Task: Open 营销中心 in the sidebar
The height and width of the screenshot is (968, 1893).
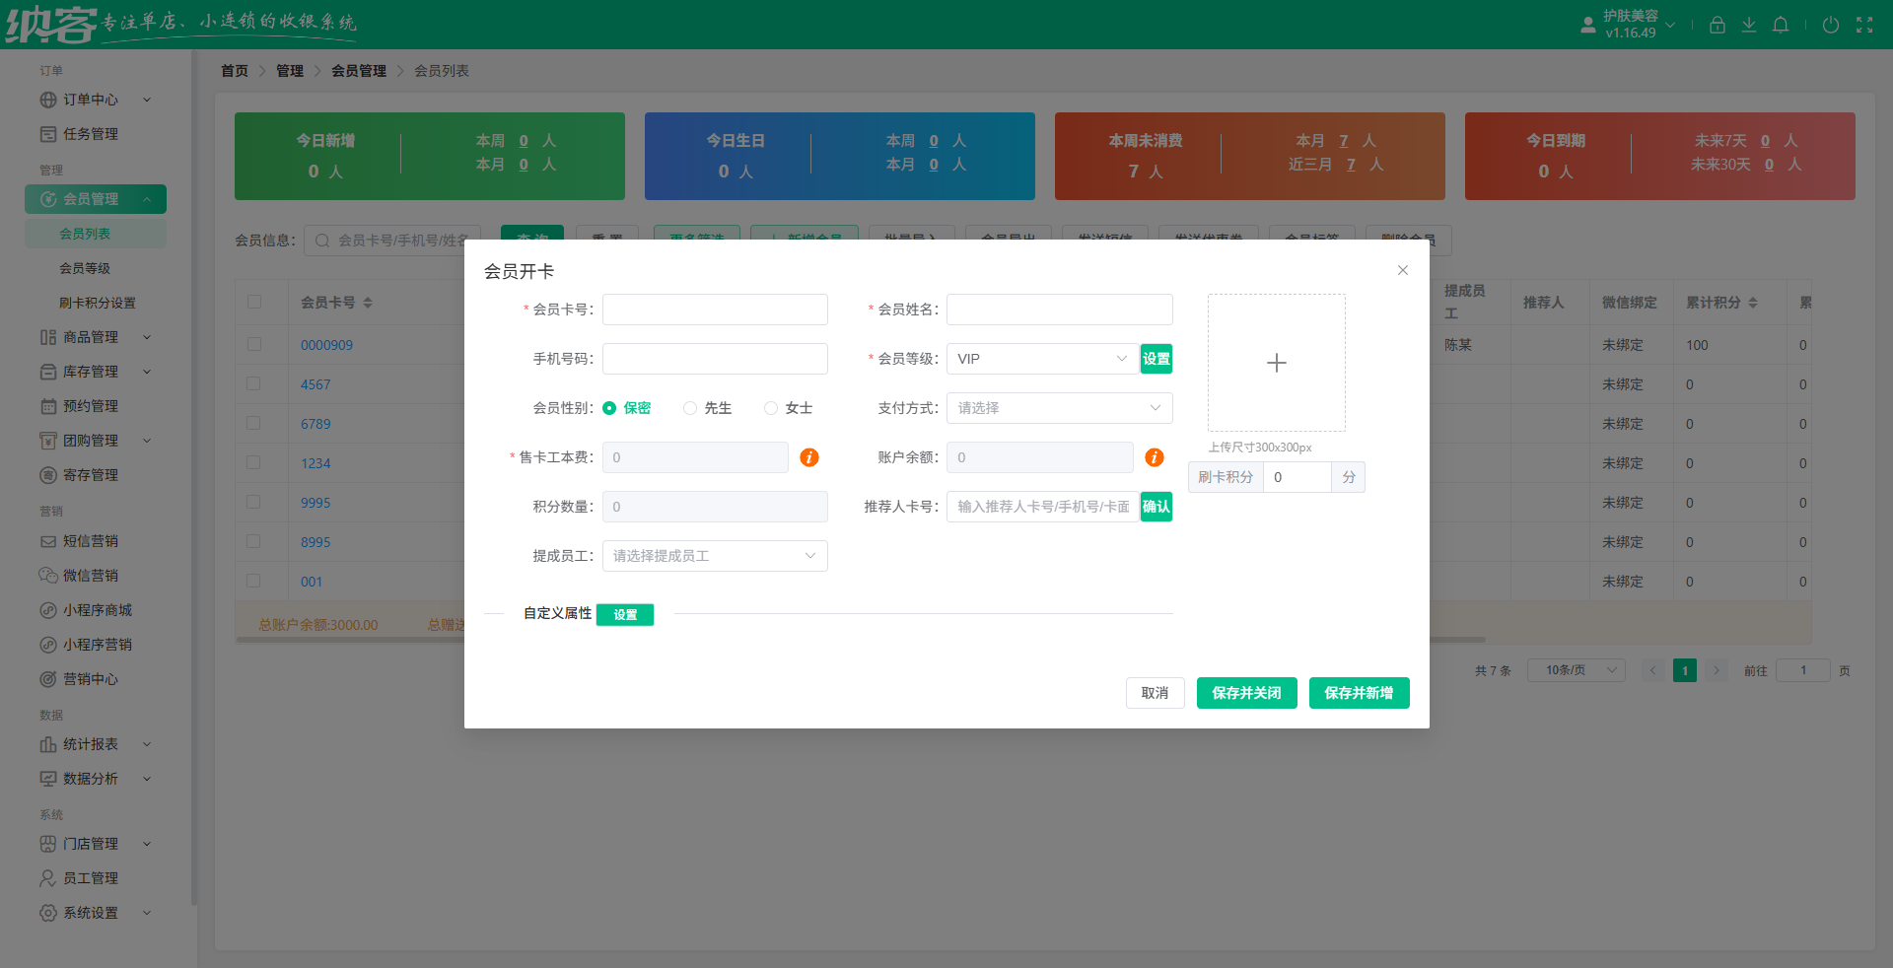Action: (96, 679)
